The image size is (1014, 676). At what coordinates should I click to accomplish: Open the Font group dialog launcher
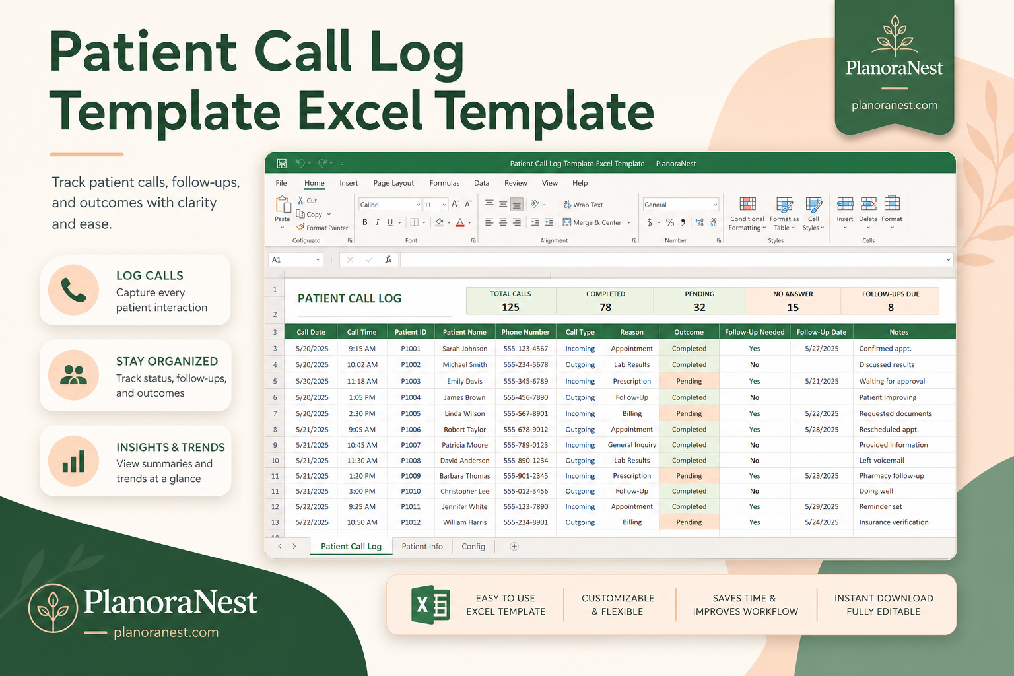coord(473,241)
